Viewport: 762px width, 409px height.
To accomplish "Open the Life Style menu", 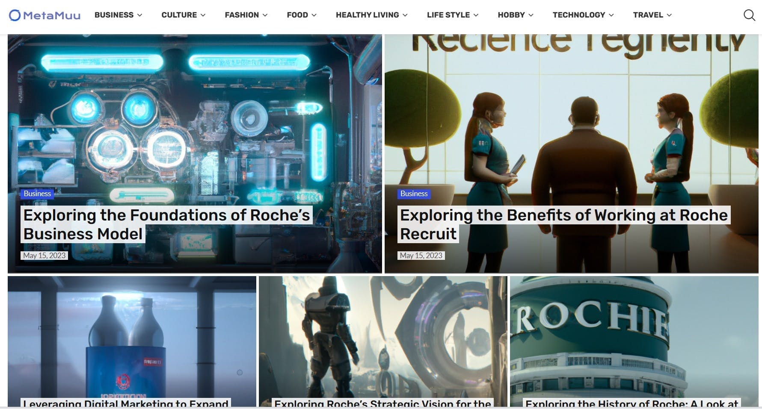I will point(452,15).
